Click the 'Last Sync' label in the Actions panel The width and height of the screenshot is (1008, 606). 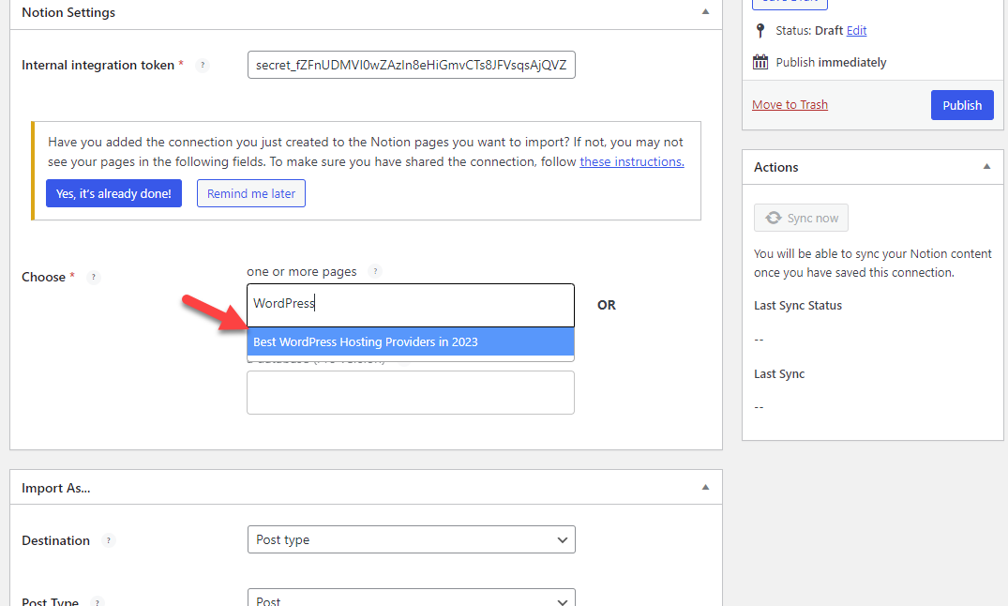coord(779,373)
